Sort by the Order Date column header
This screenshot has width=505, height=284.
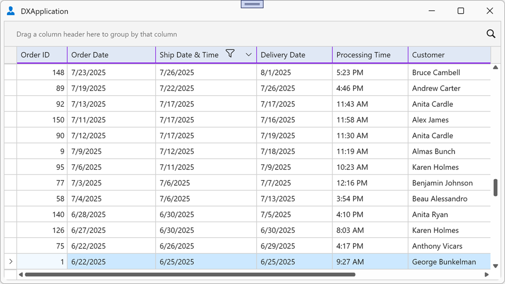pyautogui.click(x=112, y=55)
